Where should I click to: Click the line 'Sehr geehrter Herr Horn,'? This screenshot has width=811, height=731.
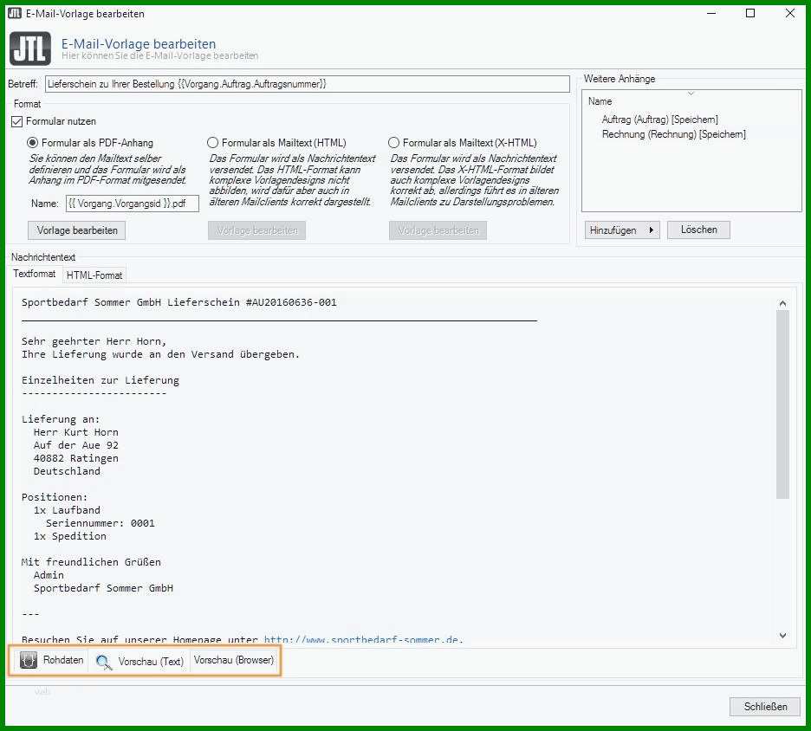click(x=94, y=341)
